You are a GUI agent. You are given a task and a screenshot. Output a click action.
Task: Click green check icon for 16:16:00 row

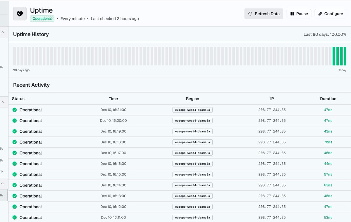click(15, 164)
